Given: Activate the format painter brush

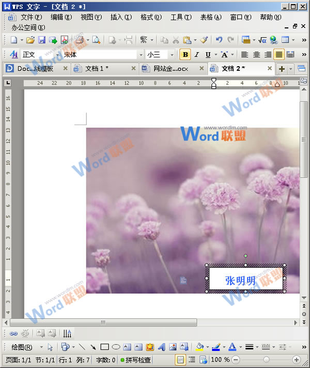Looking at the screenshot, I should (x=204, y=40).
